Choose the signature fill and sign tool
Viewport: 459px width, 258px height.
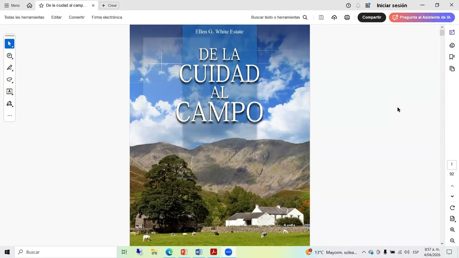click(10, 104)
